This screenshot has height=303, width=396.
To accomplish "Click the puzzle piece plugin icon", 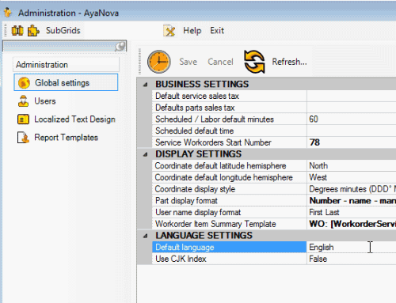I will pos(33,31).
